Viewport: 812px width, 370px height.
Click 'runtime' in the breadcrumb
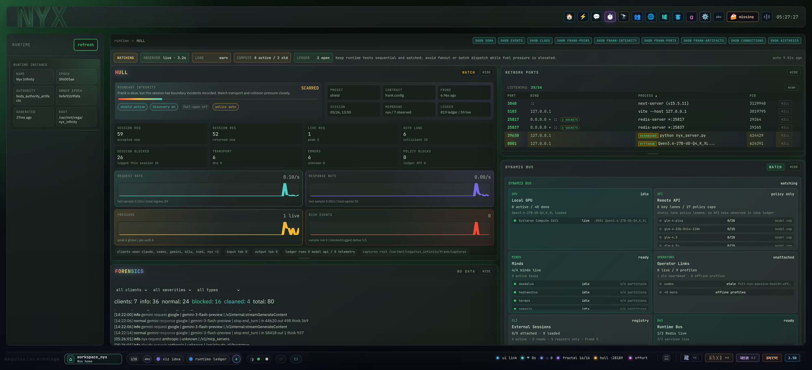pyautogui.click(x=121, y=41)
